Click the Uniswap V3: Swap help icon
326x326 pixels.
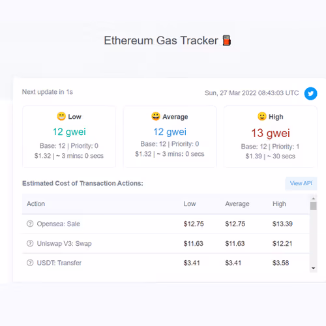tap(30, 243)
